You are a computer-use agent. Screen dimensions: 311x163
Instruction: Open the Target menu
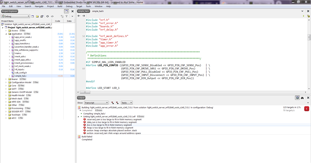pyautogui.click(x=79, y=6)
